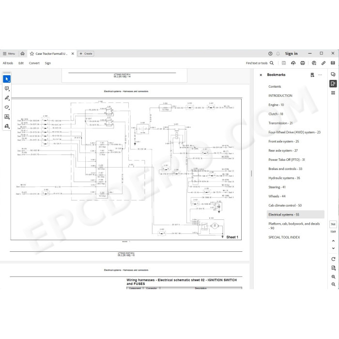This screenshot has height=339, width=339.
Task: Open the comments panel icon
Action: 333,75
